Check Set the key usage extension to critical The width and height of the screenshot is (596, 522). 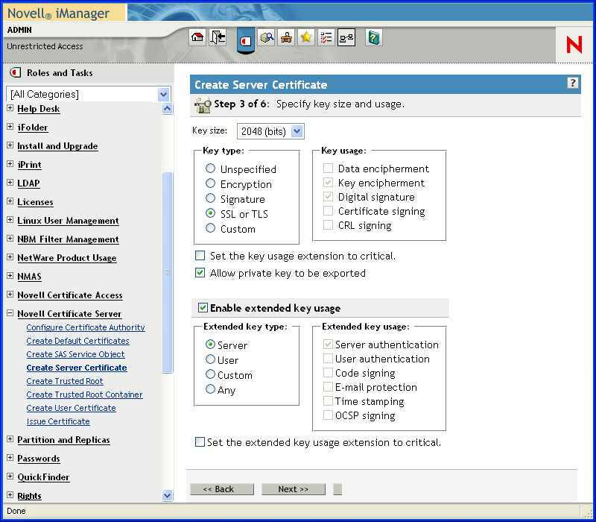coord(200,255)
